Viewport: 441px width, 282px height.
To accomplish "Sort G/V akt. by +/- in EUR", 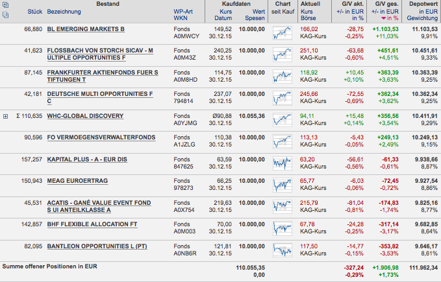I will coord(350,12).
